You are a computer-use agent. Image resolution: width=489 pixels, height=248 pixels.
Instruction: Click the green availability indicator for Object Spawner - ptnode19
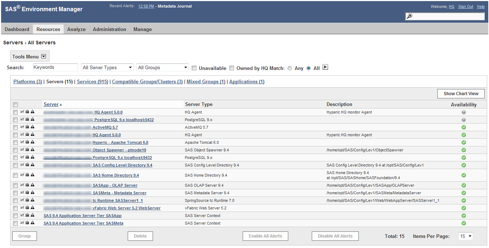[463, 150]
